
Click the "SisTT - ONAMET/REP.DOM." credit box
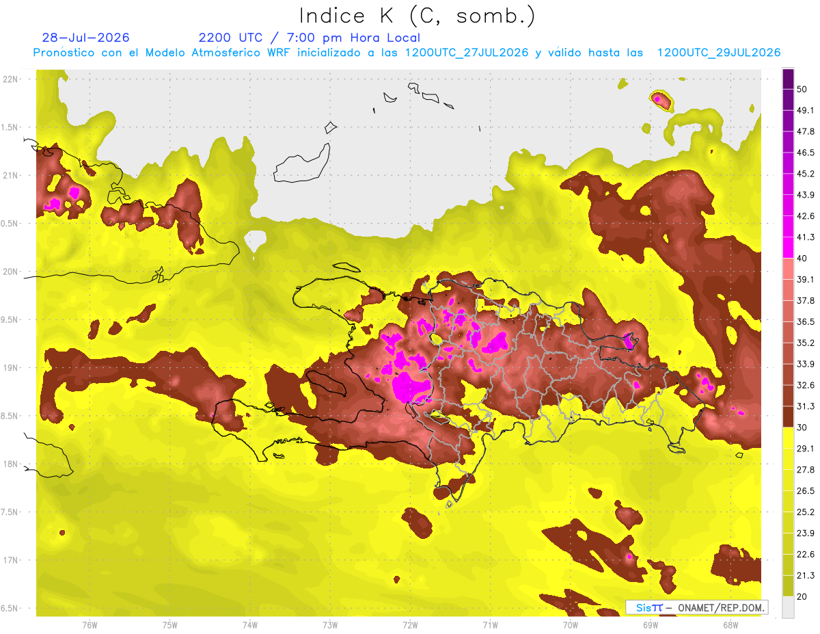pyautogui.click(x=696, y=607)
